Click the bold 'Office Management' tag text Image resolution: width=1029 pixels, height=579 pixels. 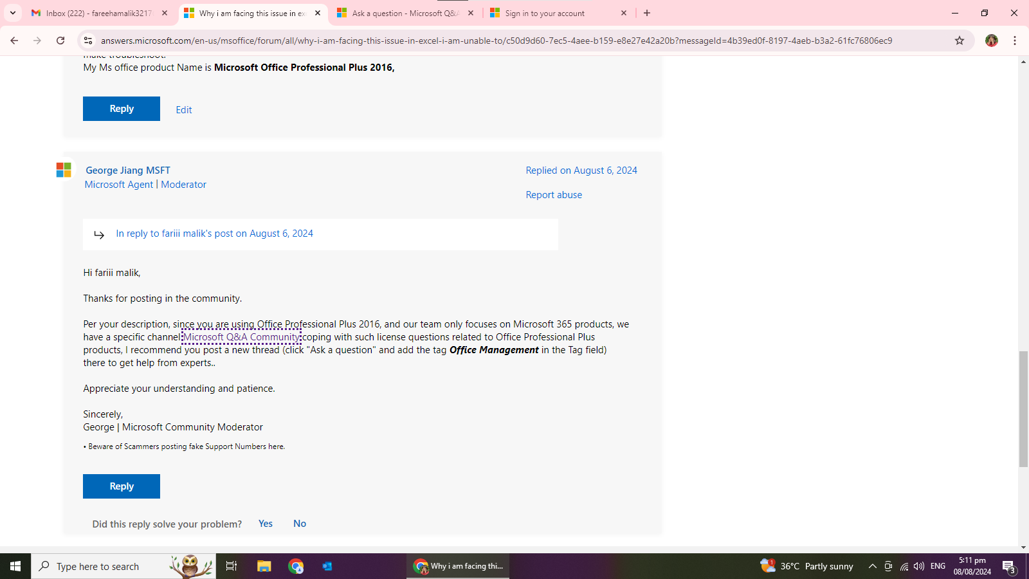pos(494,350)
